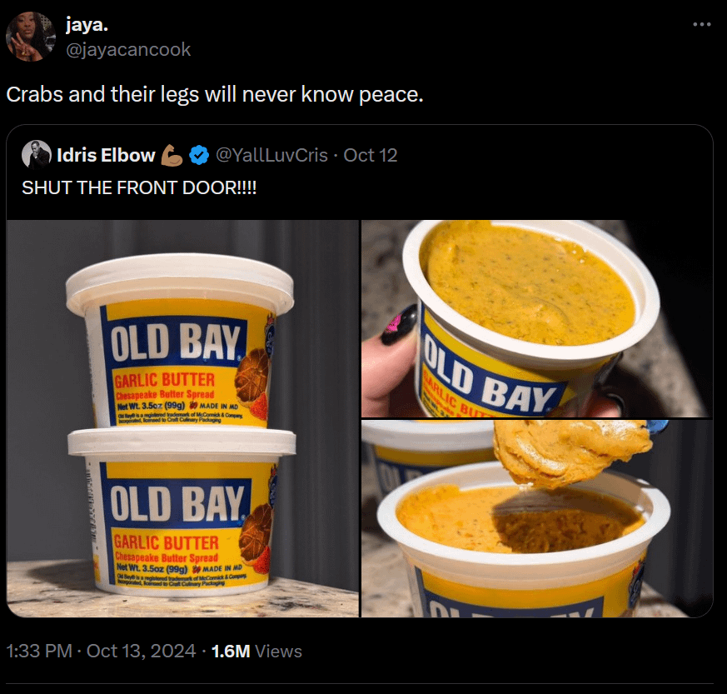Image resolution: width=727 pixels, height=694 pixels.
Task: Open the Idris Elbow display name
Action: click(106, 155)
